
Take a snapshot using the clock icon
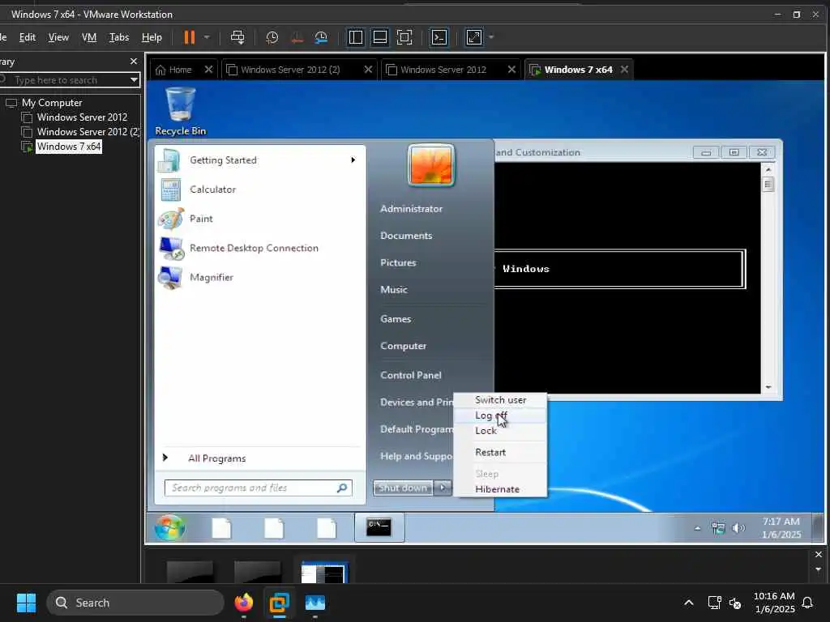[x=272, y=37]
